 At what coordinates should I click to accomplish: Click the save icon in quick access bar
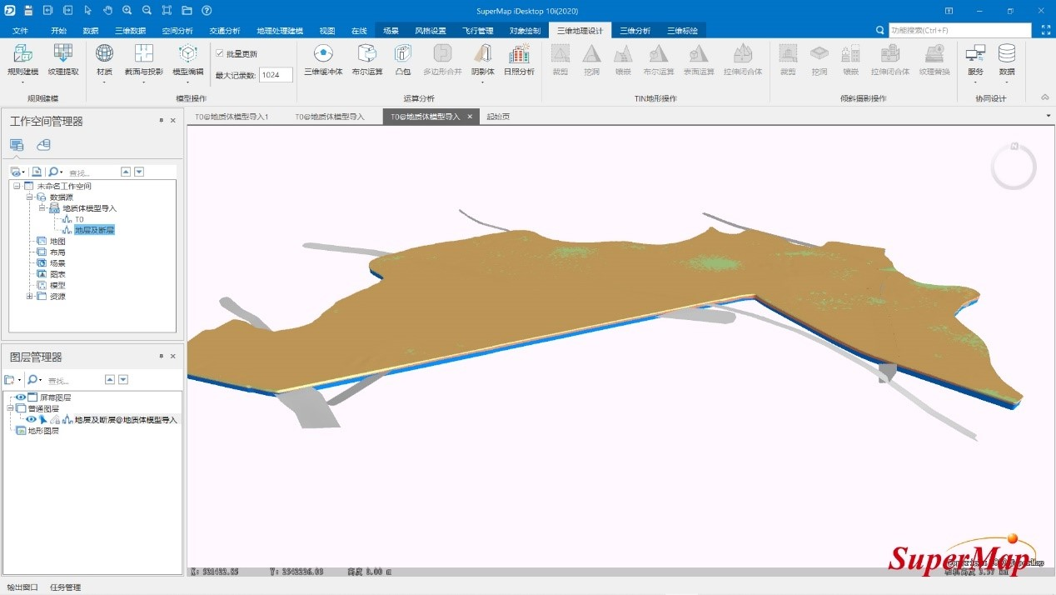[28, 10]
